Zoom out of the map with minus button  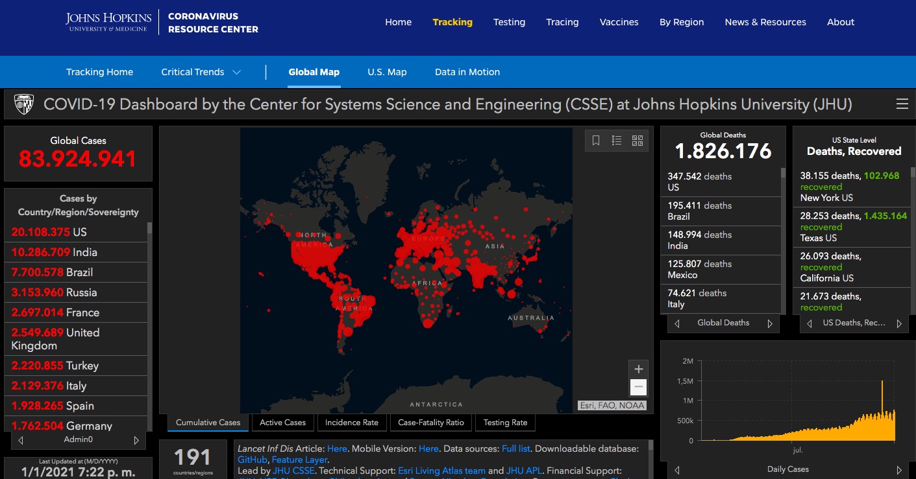tap(639, 387)
